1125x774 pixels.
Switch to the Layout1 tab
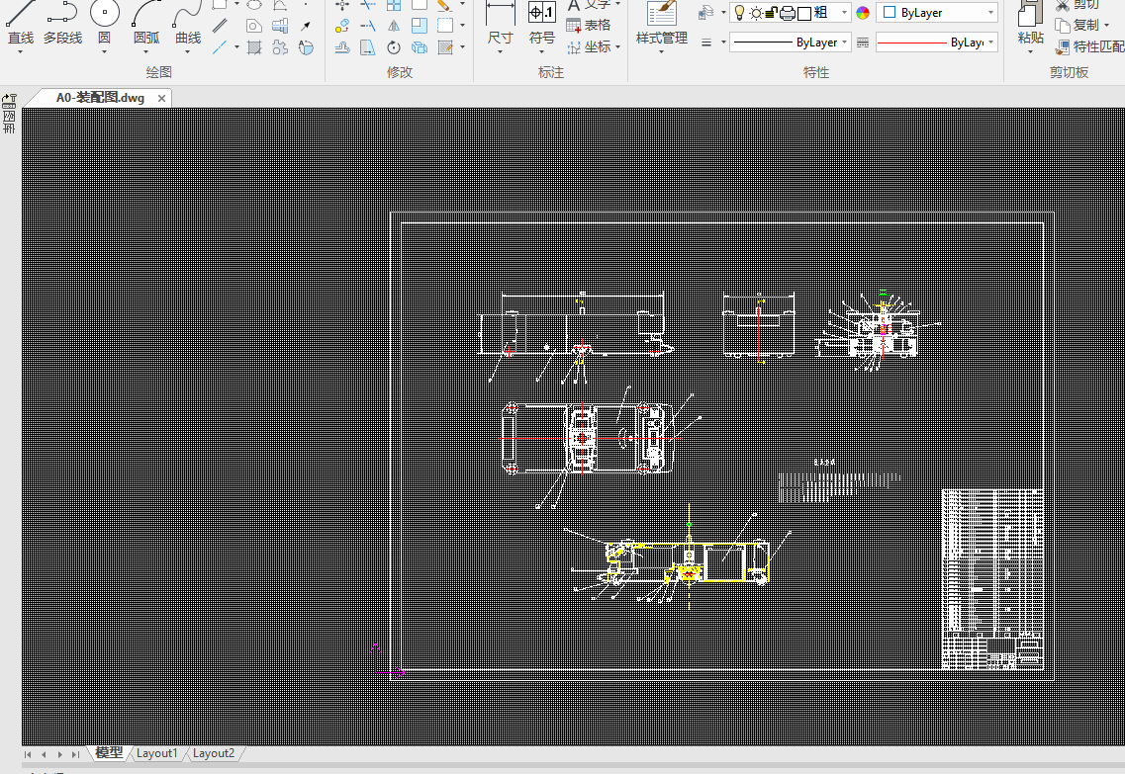click(x=157, y=753)
